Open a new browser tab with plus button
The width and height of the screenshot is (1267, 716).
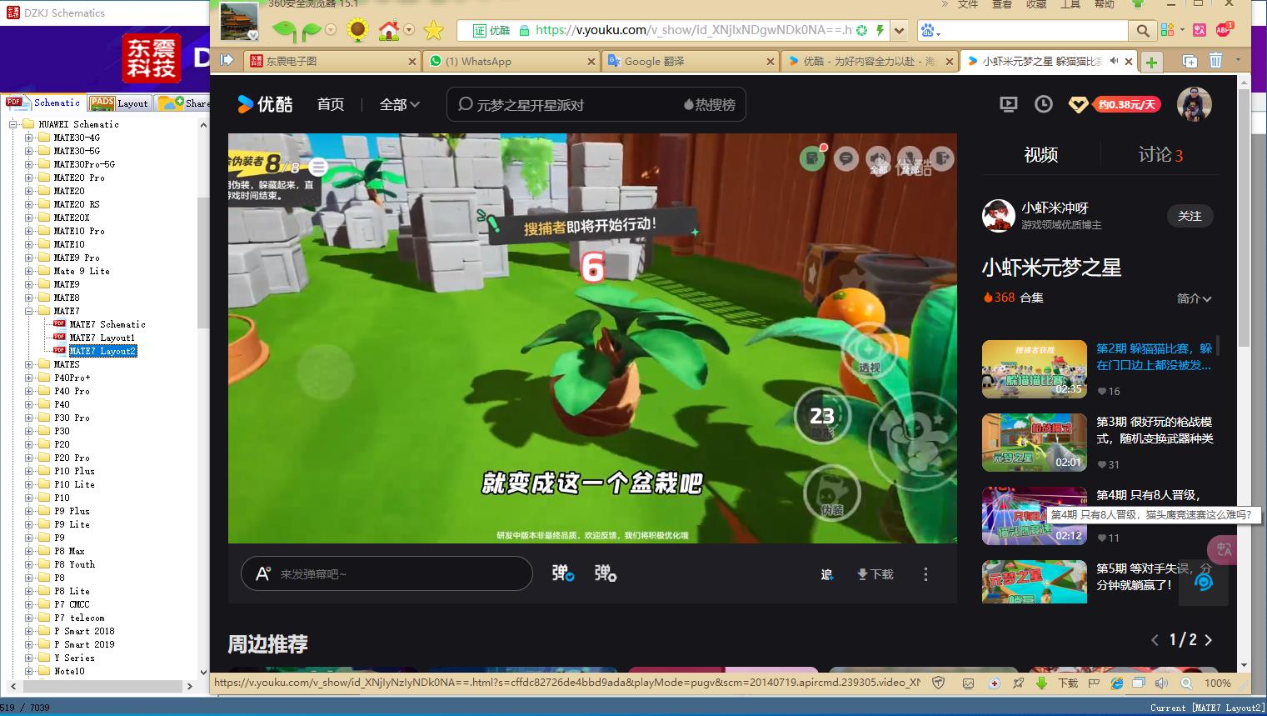pyautogui.click(x=1151, y=62)
